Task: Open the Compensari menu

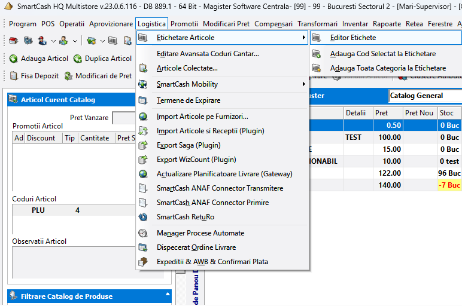Action: [x=273, y=24]
